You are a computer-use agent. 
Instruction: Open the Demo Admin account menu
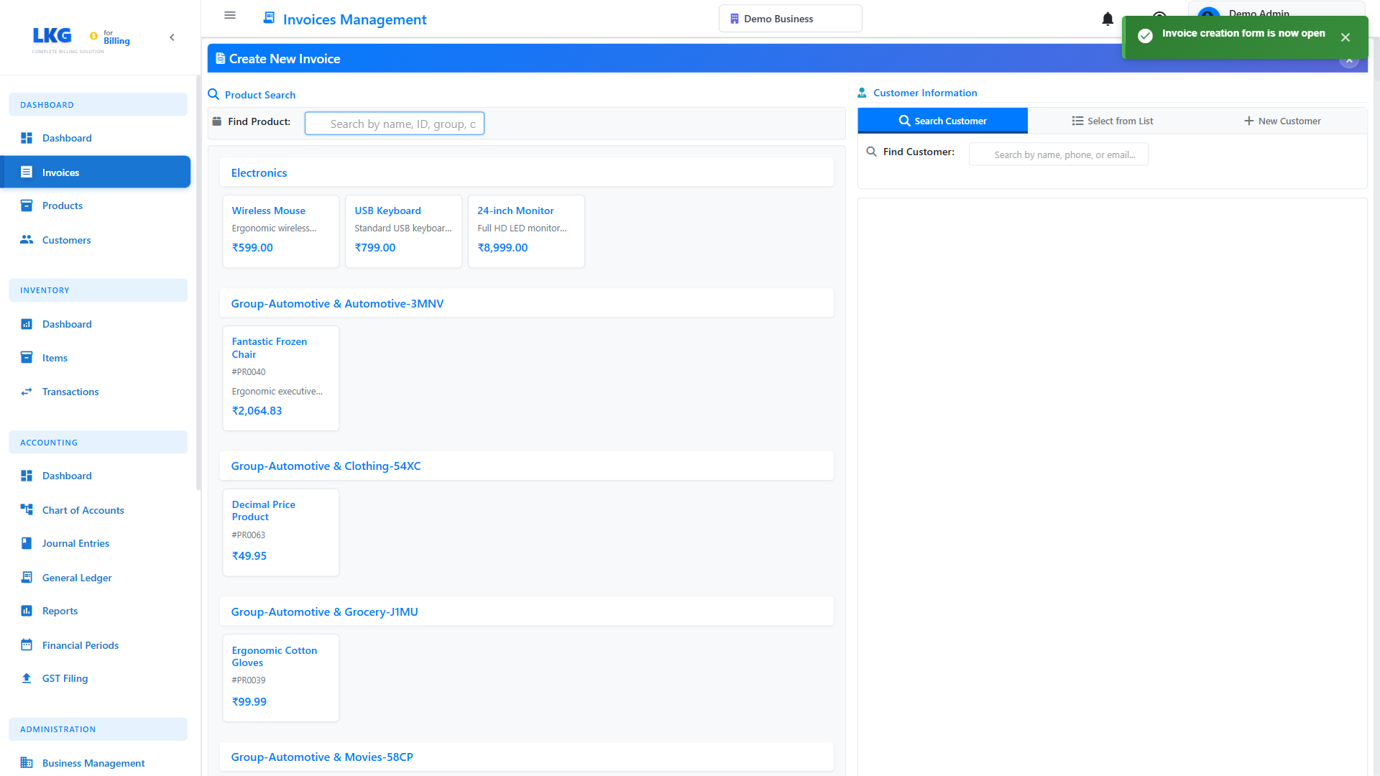[1258, 14]
